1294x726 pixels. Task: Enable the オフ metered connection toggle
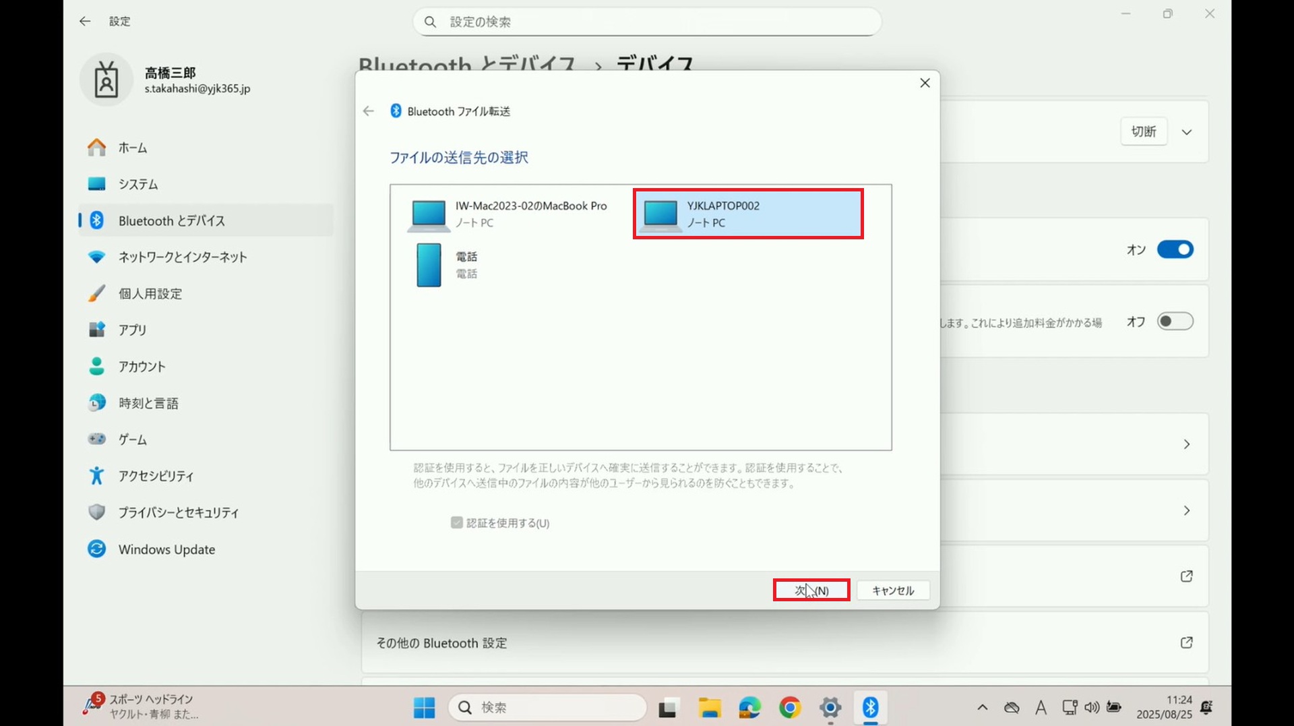1175,322
